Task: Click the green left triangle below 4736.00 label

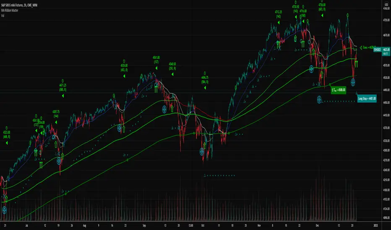Action: click(322, 15)
